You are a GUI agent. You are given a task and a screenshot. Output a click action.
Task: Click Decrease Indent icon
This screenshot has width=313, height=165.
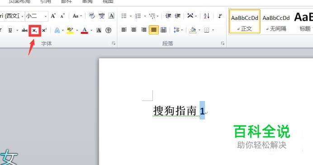pos(168,16)
